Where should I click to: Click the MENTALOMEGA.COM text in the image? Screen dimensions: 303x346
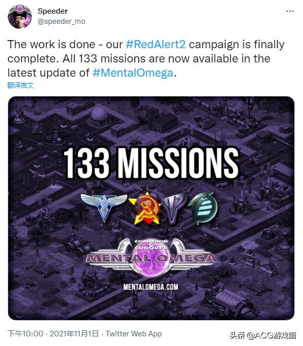click(x=151, y=287)
